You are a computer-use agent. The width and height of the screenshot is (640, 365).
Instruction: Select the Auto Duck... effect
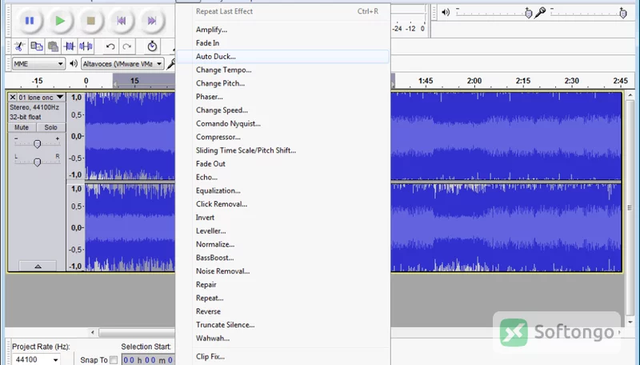coord(283,56)
